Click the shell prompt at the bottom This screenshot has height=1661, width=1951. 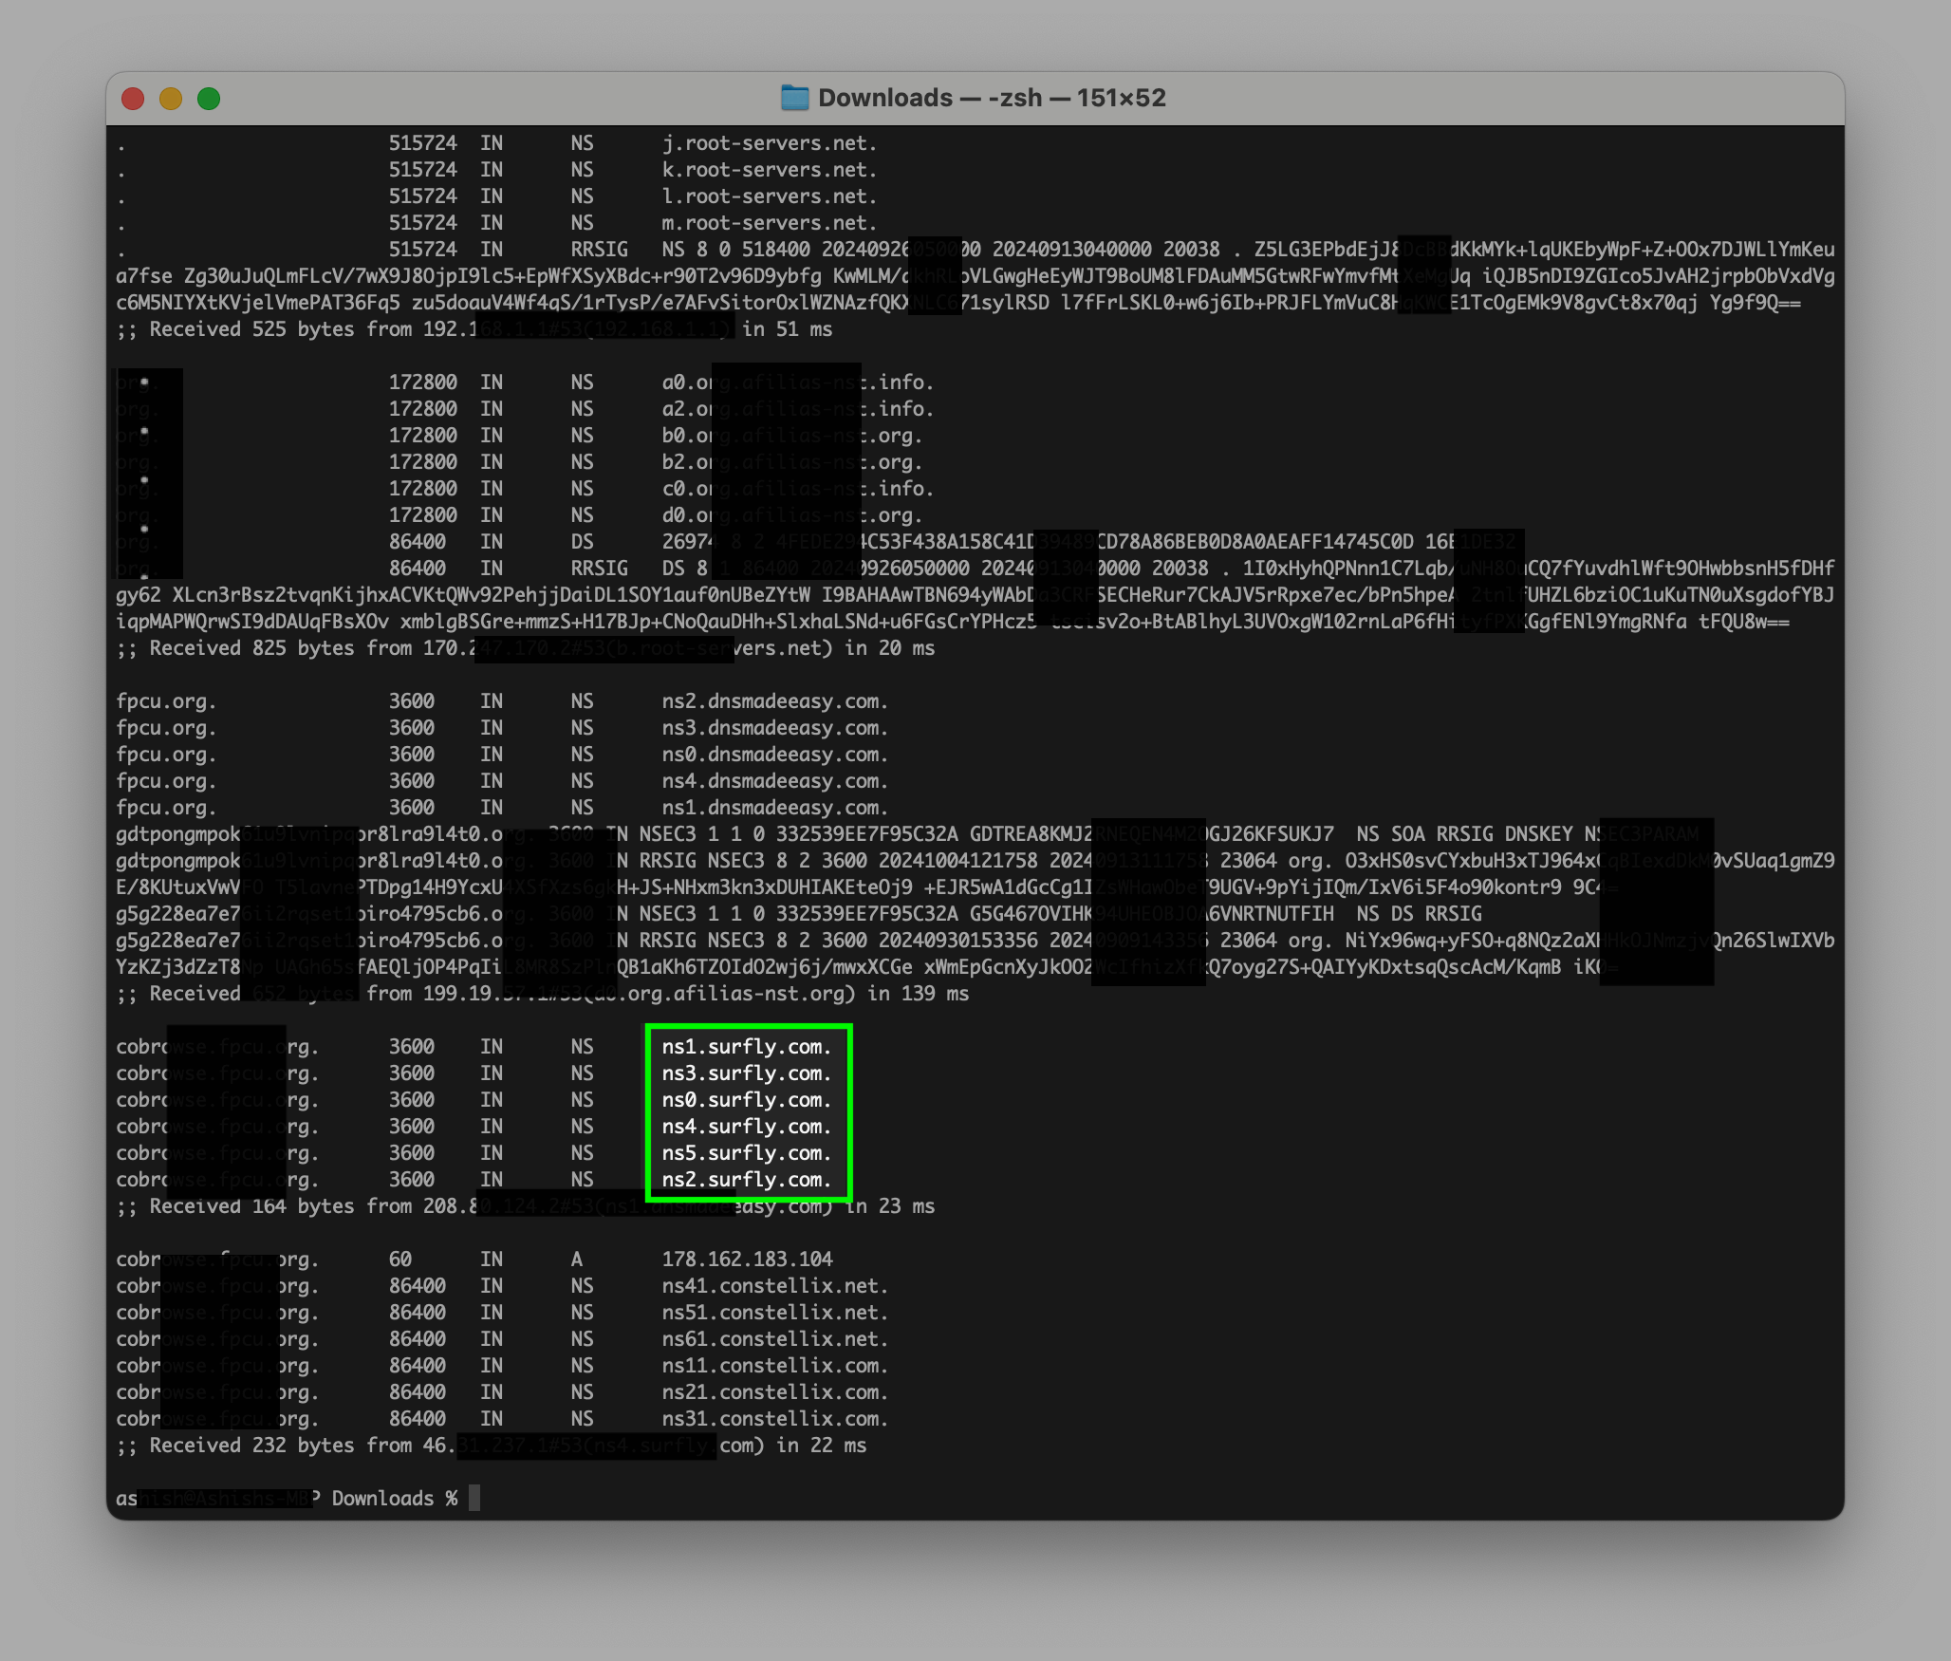click(285, 1499)
